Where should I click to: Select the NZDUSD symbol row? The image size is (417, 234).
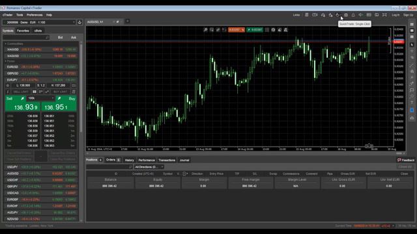[41, 219]
